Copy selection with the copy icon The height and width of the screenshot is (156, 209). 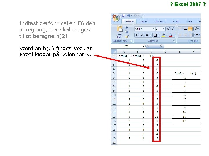[x=127, y=32]
